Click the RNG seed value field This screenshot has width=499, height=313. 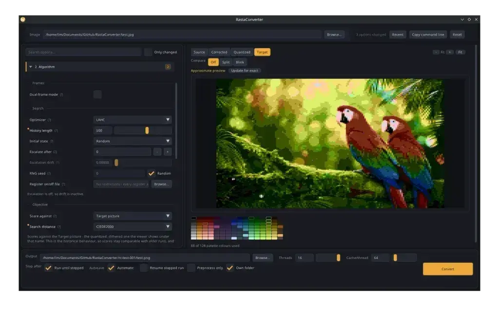pyautogui.click(x=119, y=173)
